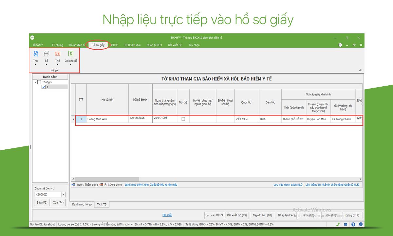The width and height of the screenshot is (393, 236).
Task: Click the green phone icon in status bar
Action: 338,224
